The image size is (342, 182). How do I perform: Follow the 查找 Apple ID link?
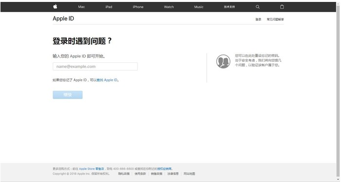tap(107, 80)
